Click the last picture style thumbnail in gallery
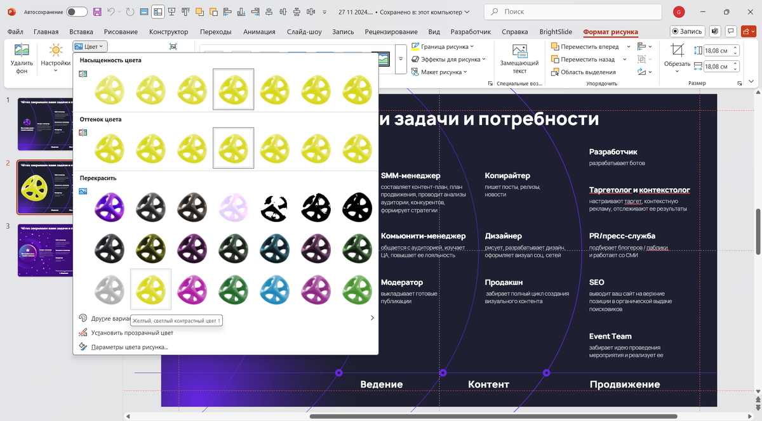The width and height of the screenshot is (762, 421). click(x=384, y=59)
